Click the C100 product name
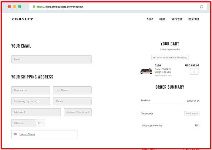Viewport: 212px width, 150px height. click(158, 65)
